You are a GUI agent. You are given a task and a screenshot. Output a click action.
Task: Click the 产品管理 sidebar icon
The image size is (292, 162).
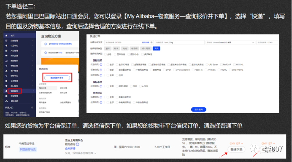pos(6,51)
